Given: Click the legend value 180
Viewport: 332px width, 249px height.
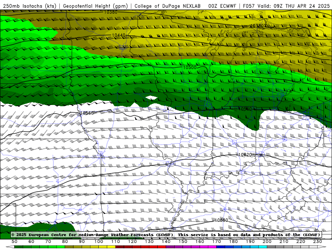Looking at the screenshot, I should [x=233, y=242].
